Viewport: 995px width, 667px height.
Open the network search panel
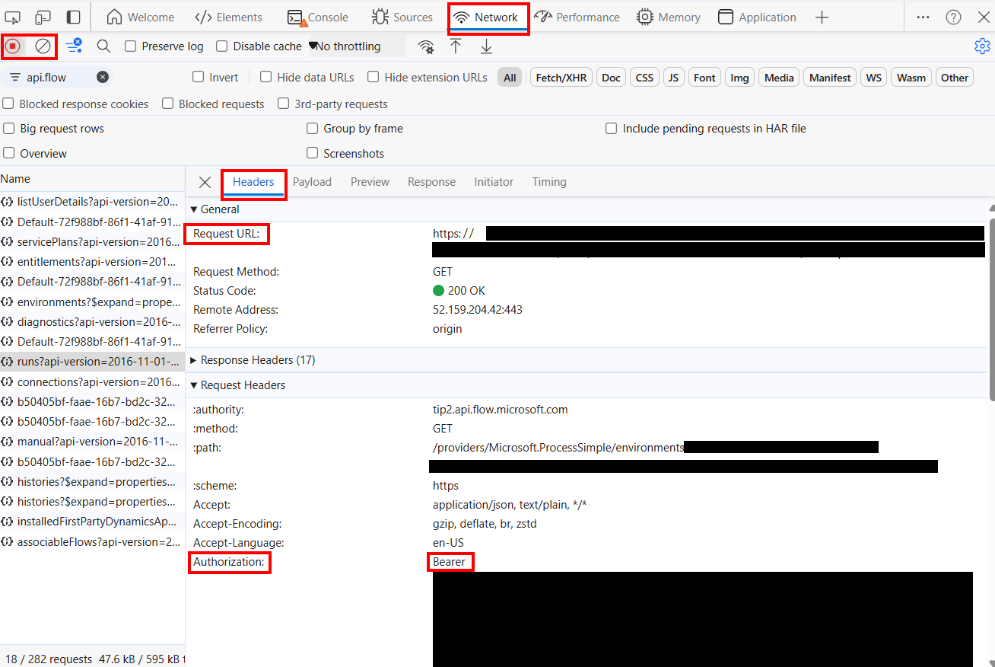[103, 46]
